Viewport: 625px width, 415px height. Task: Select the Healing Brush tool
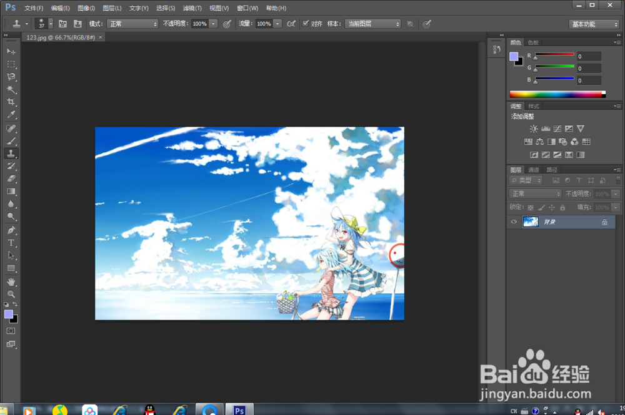[11, 128]
